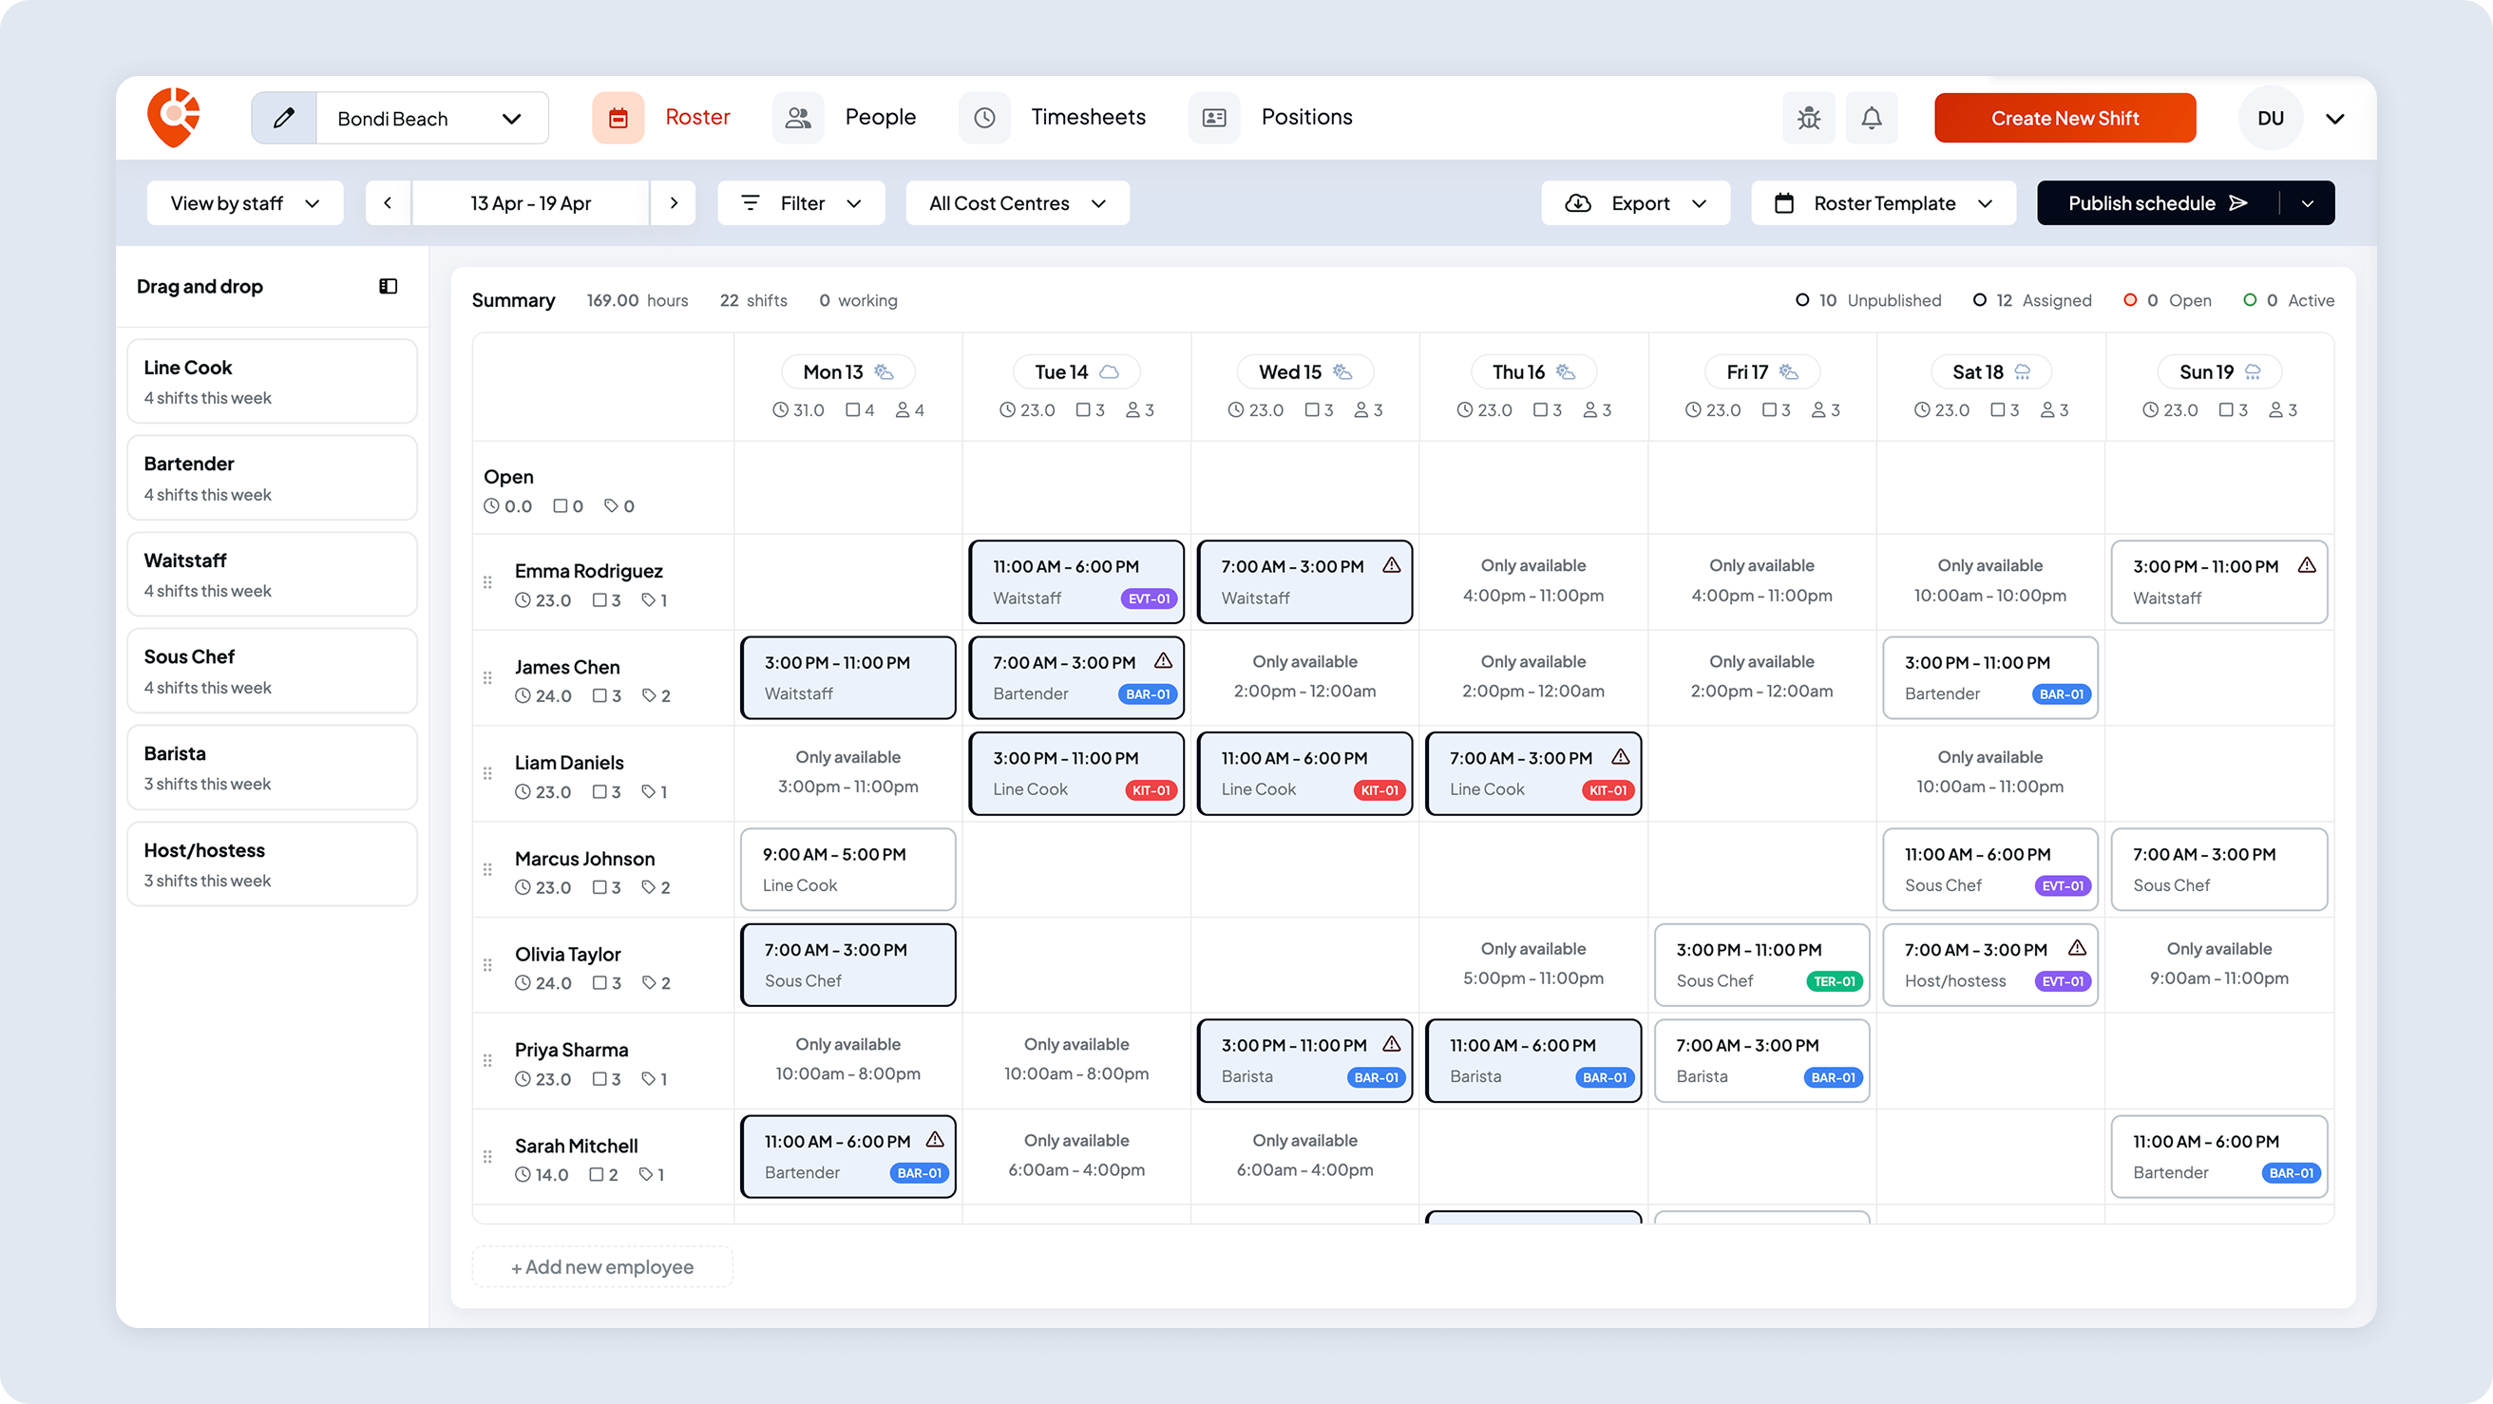Open notifications via the bell icon

coord(1872,117)
